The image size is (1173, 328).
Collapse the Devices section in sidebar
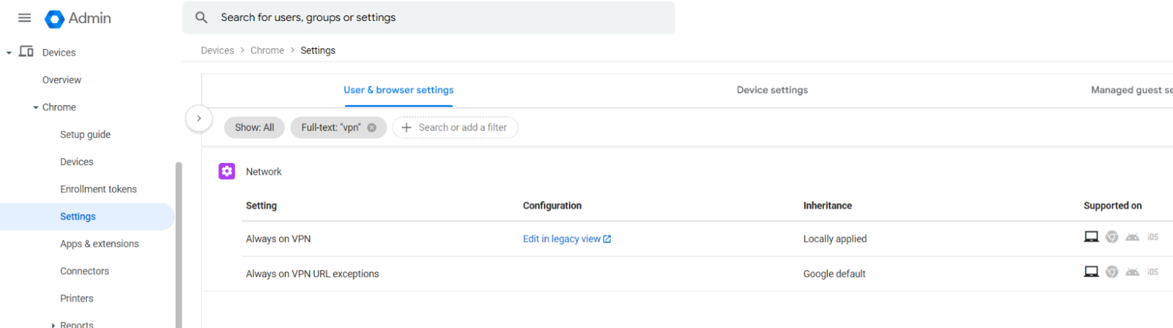(9, 52)
